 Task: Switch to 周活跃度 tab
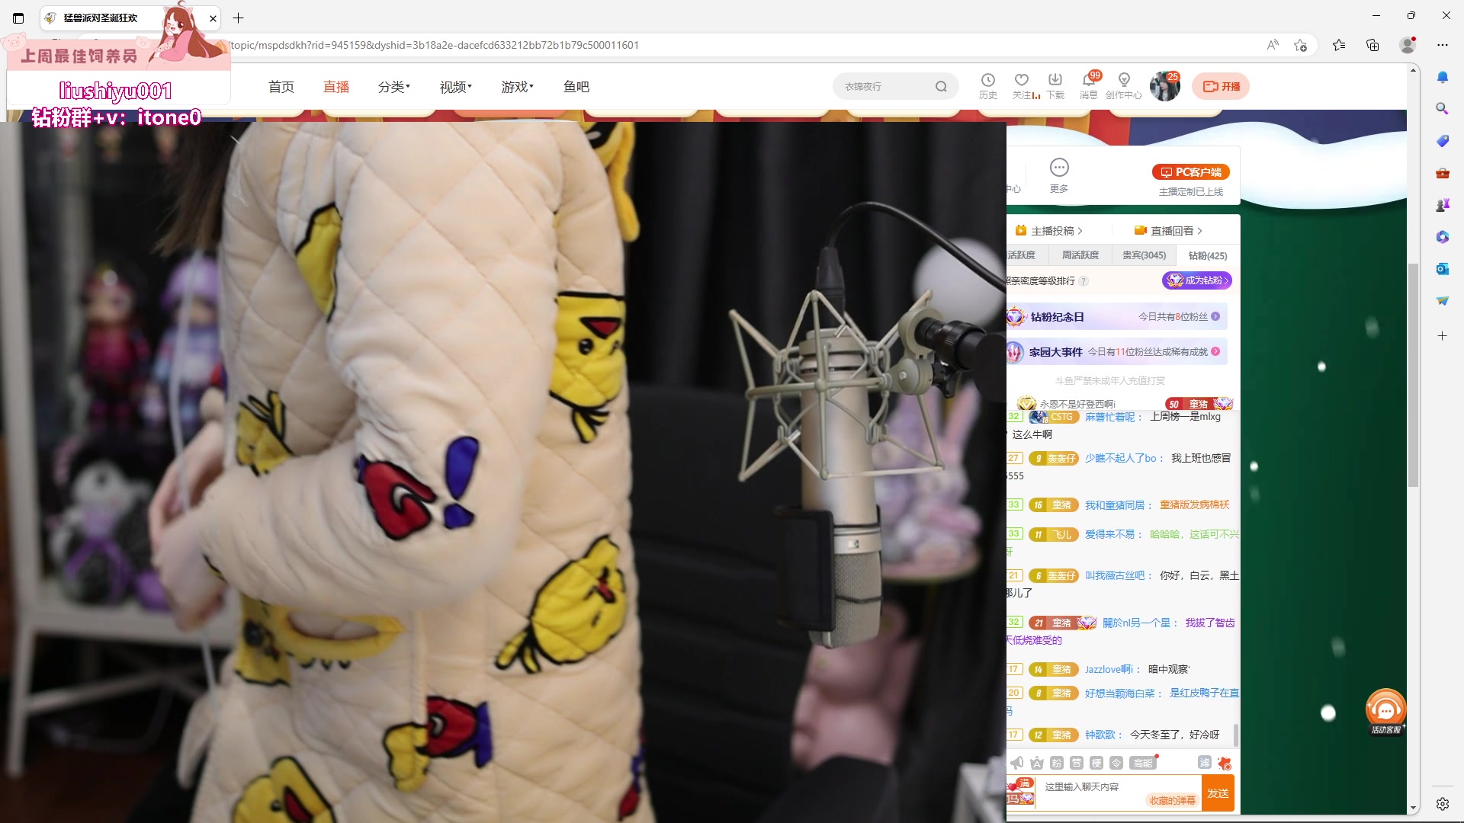tap(1080, 255)
